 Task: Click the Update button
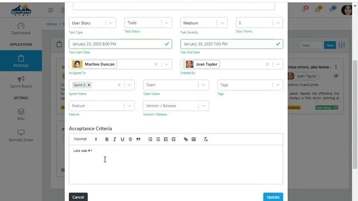point(273,197)
